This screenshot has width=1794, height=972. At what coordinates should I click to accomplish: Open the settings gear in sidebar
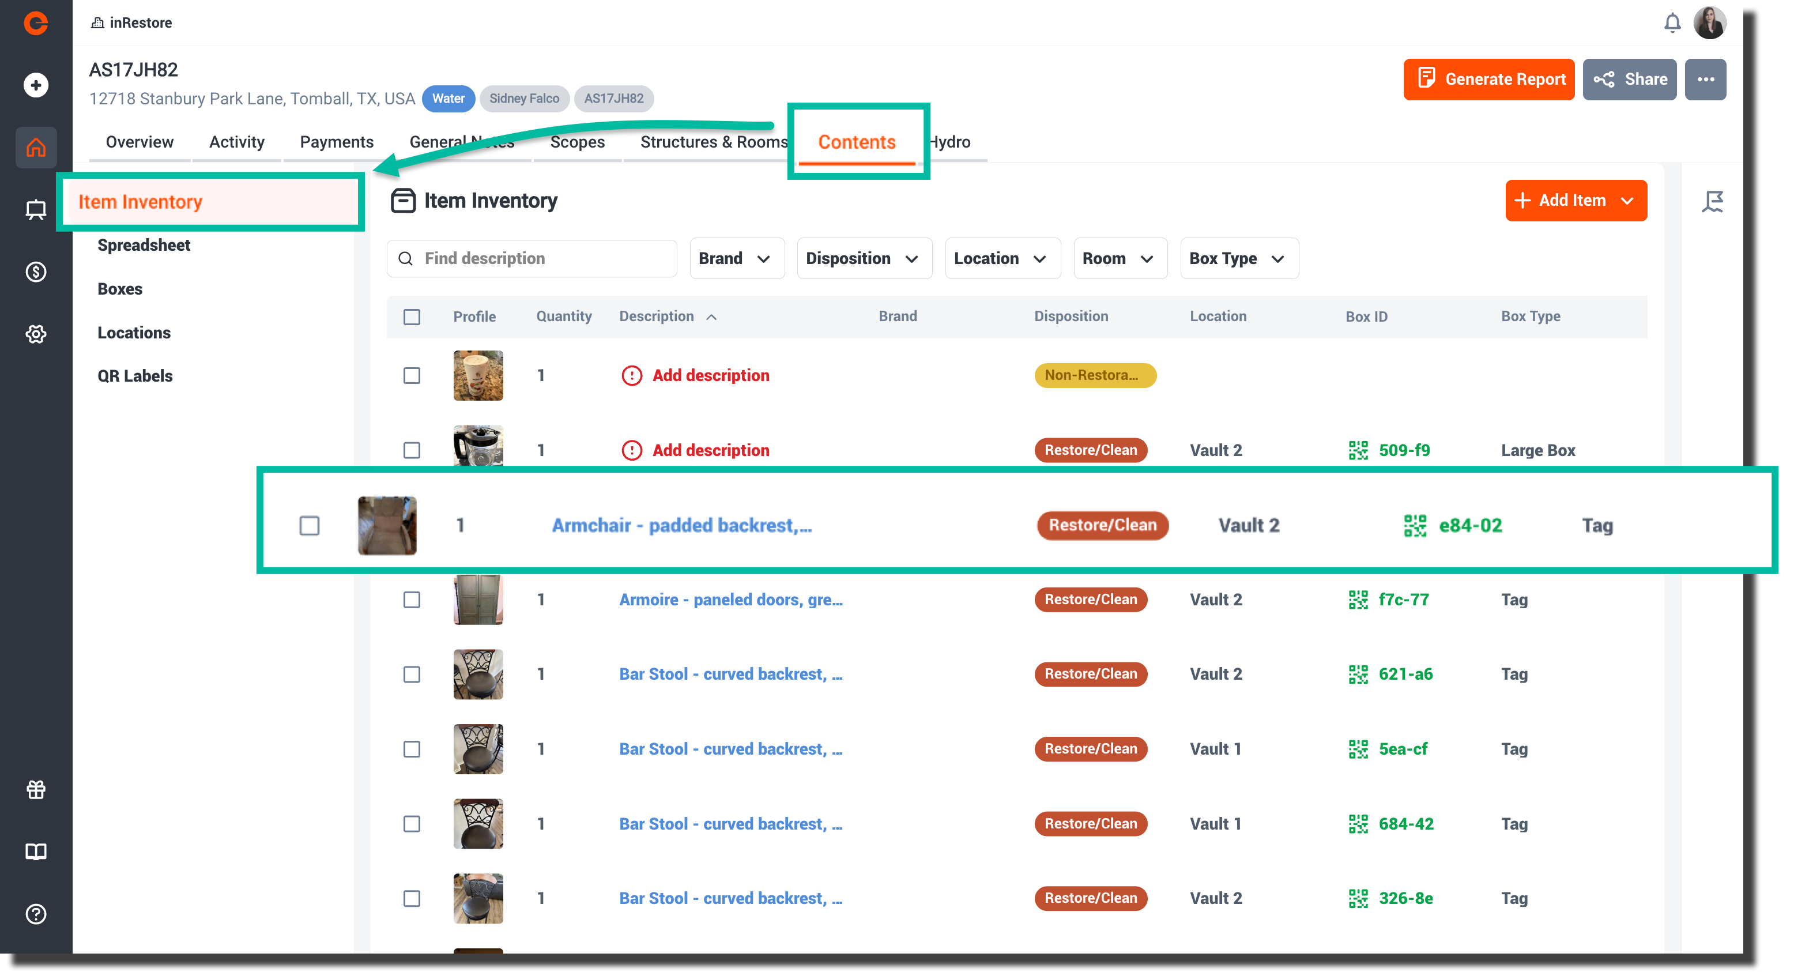36,334
